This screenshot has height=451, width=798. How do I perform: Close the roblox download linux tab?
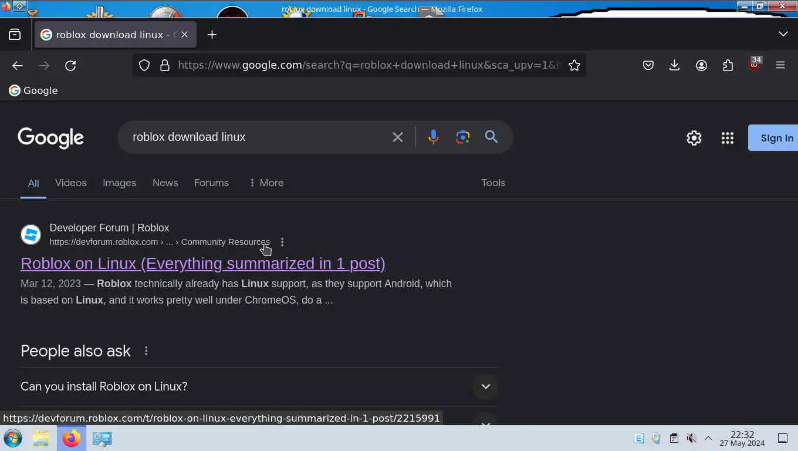pos(184,35)
